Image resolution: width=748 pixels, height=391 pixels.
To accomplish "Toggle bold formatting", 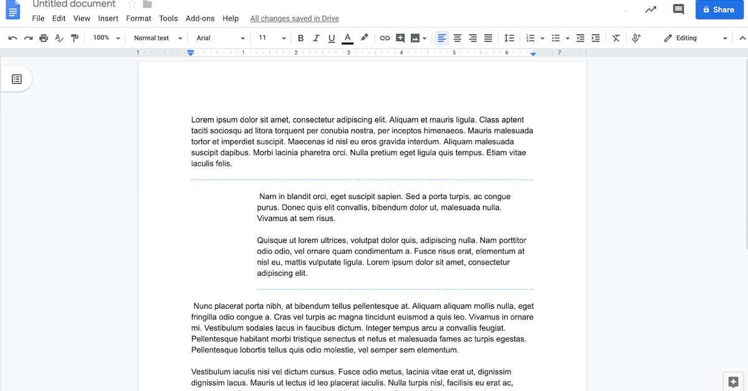I will coord(300,38).
